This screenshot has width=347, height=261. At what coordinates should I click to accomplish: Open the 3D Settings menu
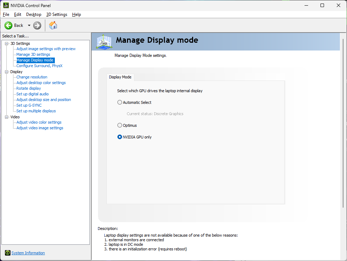[x=57, y=14]
